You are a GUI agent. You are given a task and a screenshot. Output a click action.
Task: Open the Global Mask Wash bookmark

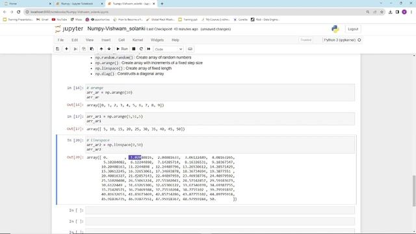click(x=161, y=19)
